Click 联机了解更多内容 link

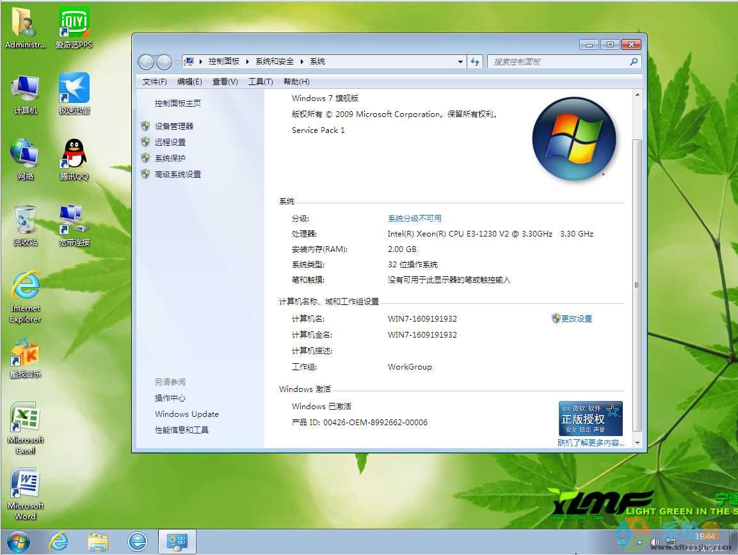[591, 442]
